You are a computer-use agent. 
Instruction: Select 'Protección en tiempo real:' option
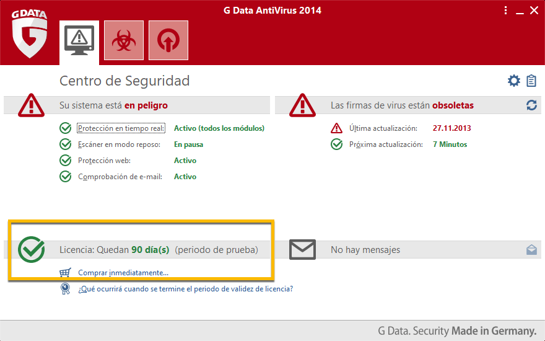point(121,128)
